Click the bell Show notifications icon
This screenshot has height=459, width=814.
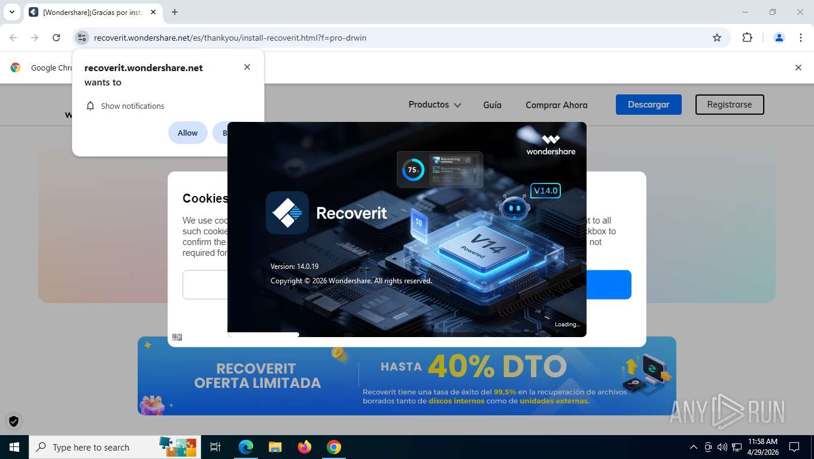(x=90, y=106)
